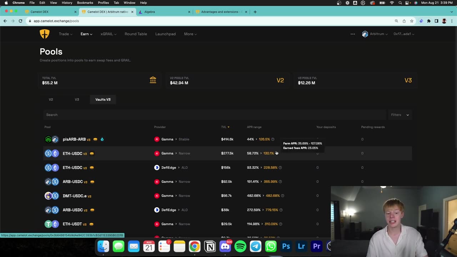Click the zoom magnifier icon in address bar
457x257 pixels.
396,21
